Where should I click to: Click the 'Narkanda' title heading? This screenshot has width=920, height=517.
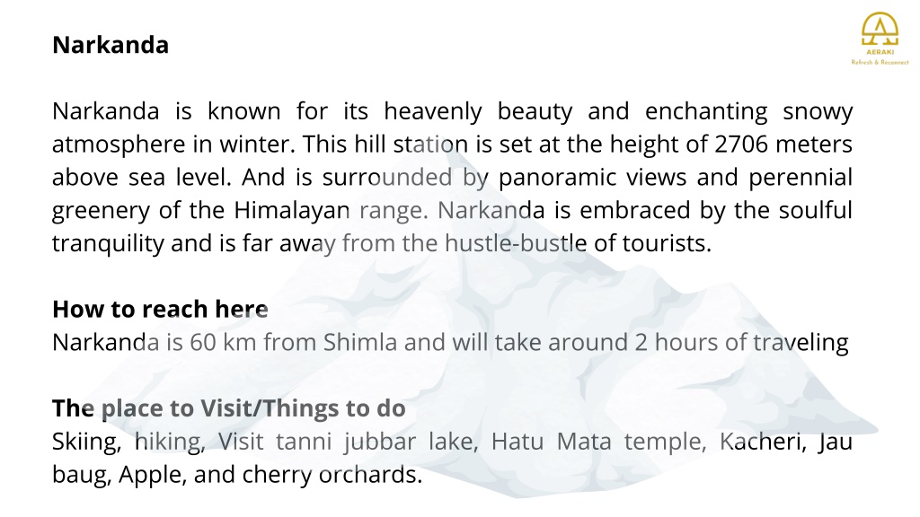click(x=111, y=45)
